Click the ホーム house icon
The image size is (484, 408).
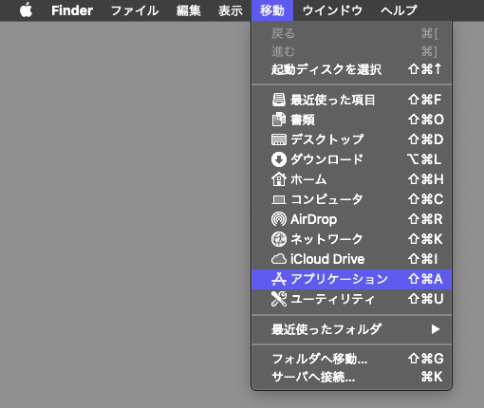coord(279,179)
